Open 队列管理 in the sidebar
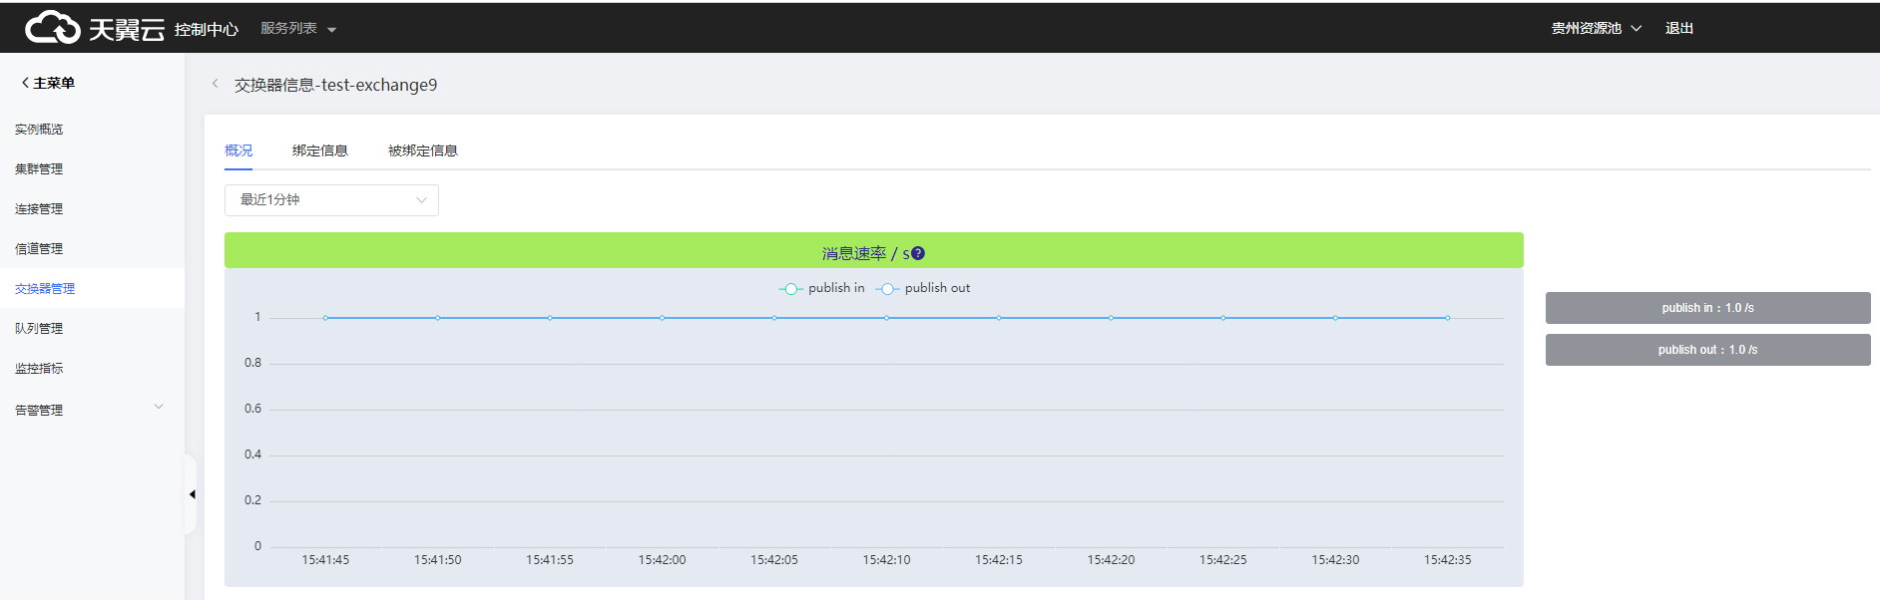This screenshot has height=600, width=1880. tap(39, 328)
